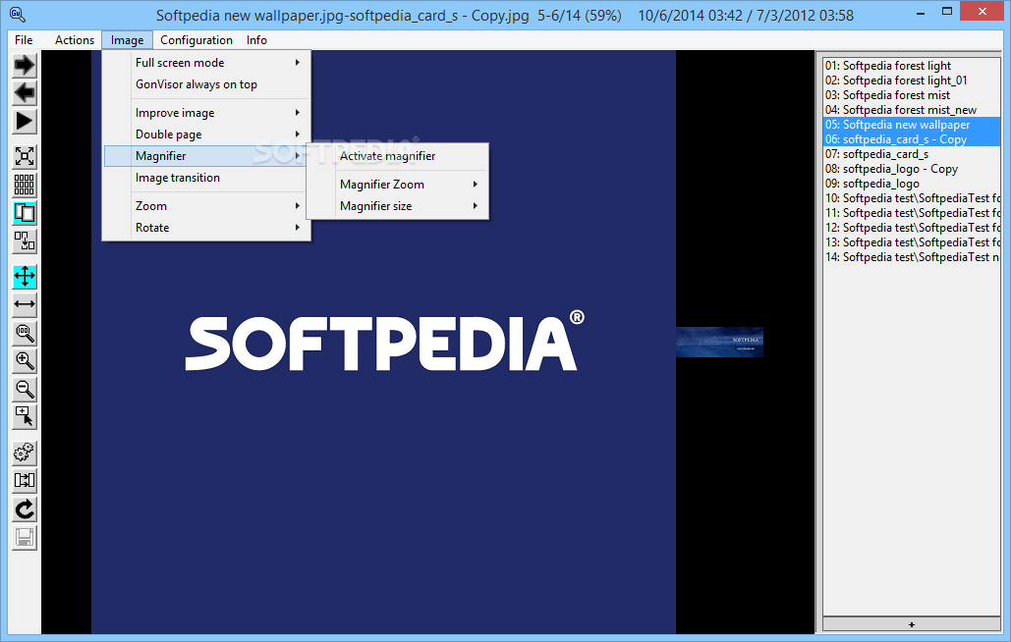Expand the Double page submenu
1011x642 pixels.
click(x=207, y=134)
